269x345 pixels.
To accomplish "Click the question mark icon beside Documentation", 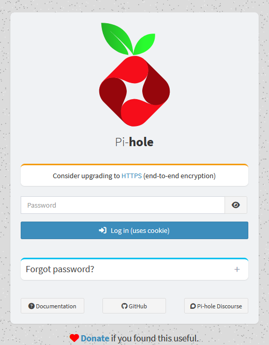I will [32, 306].
